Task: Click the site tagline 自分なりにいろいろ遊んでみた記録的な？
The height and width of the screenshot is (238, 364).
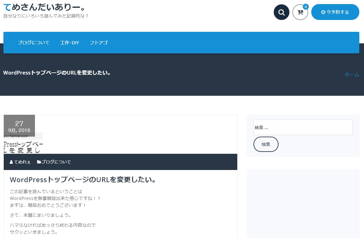Action: pyautogui.click(x=46, y=16)
